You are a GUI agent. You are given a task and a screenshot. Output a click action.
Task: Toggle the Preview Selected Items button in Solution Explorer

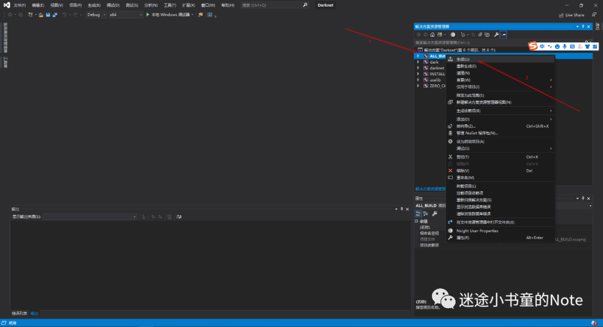[504, 35]
